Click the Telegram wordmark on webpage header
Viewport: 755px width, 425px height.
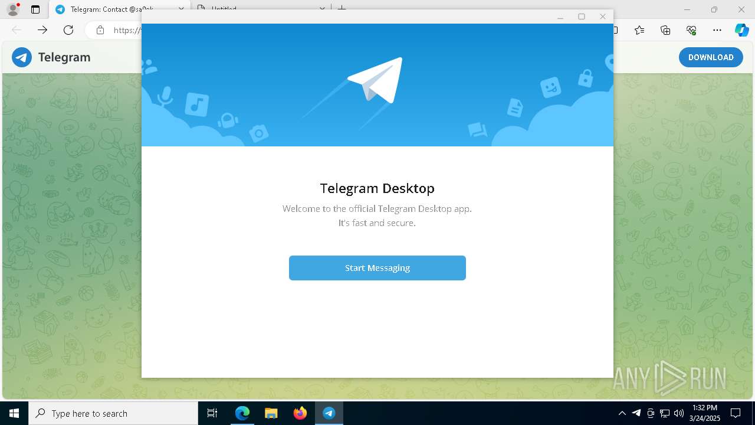64,57
